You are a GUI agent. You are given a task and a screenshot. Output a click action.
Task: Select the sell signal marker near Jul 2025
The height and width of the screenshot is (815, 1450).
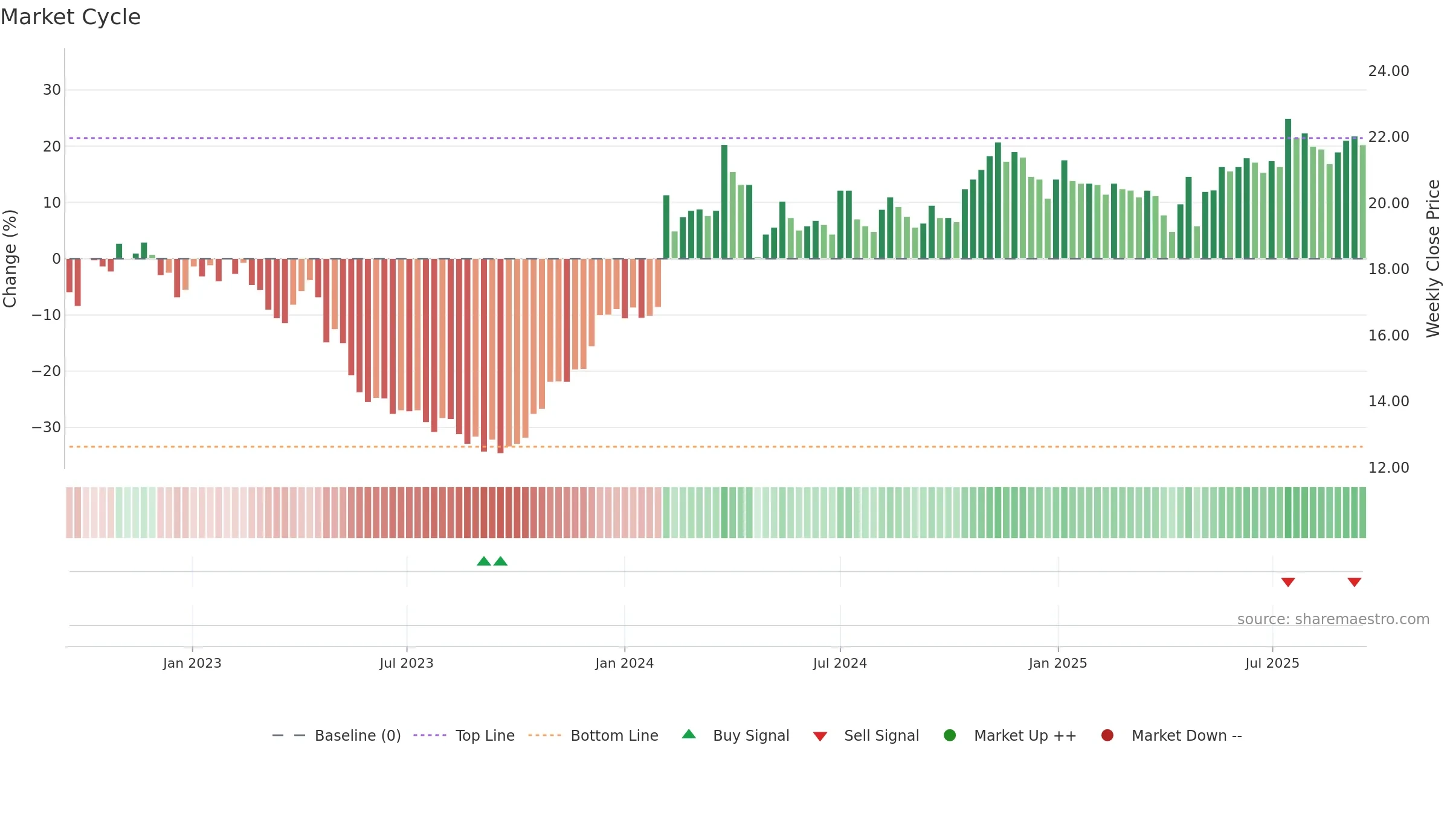click(1288, 582)
